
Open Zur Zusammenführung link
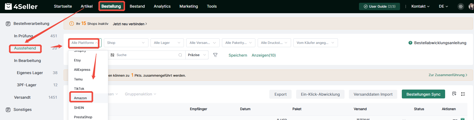pyautogui.click(x=448, y=75)
